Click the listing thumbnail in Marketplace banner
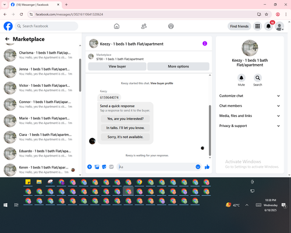 91,57
